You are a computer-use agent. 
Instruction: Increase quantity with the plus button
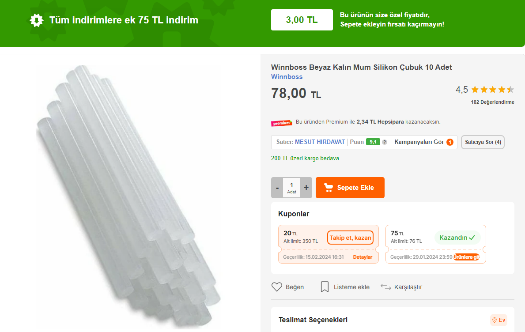click(306, 188)
